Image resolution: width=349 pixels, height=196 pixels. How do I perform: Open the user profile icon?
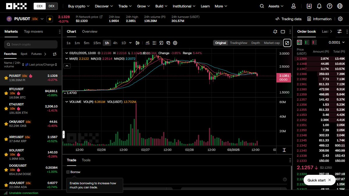(x=293, y=6)
